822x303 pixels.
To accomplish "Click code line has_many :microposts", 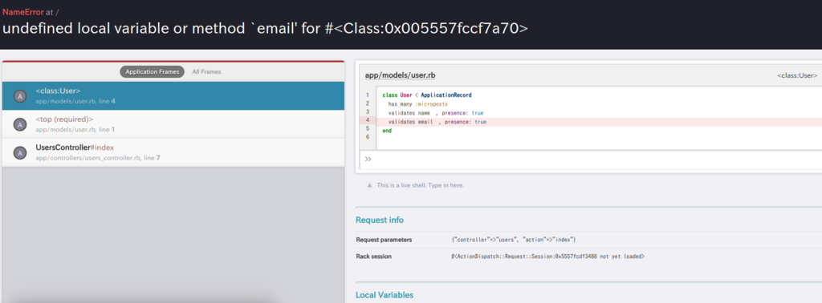I will 417,104.
